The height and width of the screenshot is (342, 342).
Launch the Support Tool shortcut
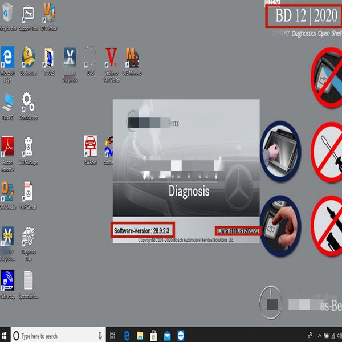[28, 17]
